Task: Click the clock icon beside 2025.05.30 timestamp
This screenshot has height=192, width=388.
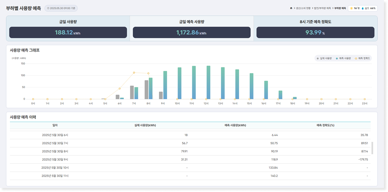Action: 48,8
